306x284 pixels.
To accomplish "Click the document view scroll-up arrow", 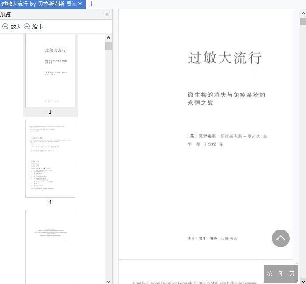I will [303, 13].
